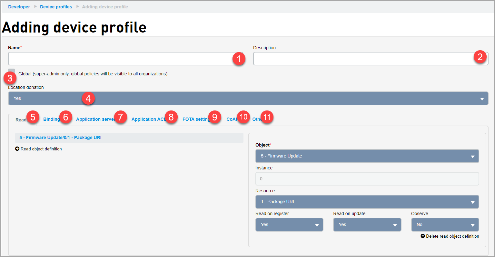Enable the Global super-admin checkbox
This screenshot has height=257, width=495.
click(11, 71)
